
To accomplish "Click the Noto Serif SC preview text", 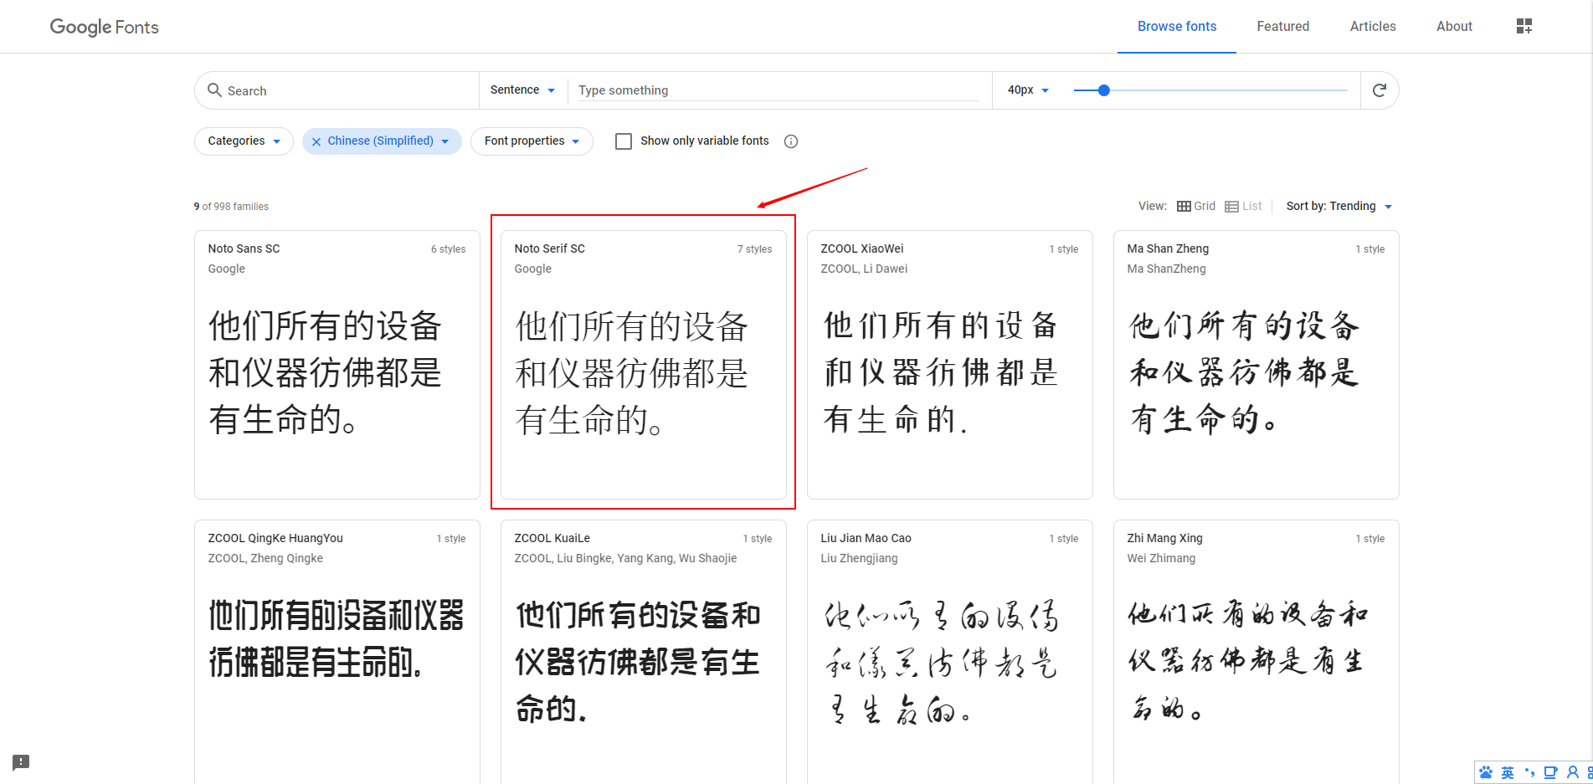I will [x=632, y=373].
